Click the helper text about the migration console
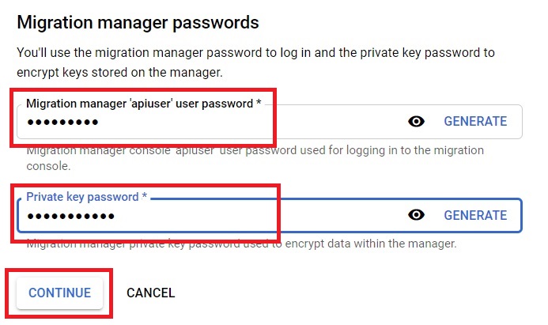548x325 pixels. [255, 158]
